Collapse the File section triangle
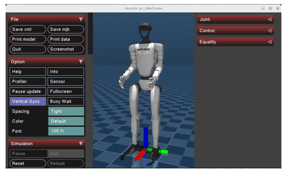 (81, 19)
